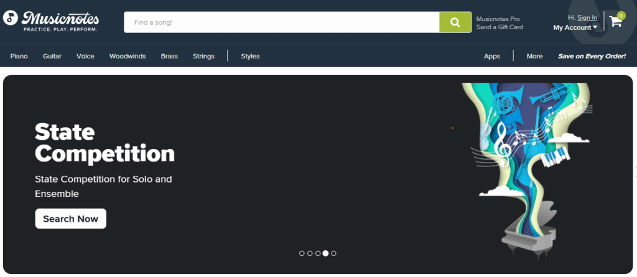Select the third carousel dot
Viewport: 637px width, 277px height.
[x=318, y=253]
